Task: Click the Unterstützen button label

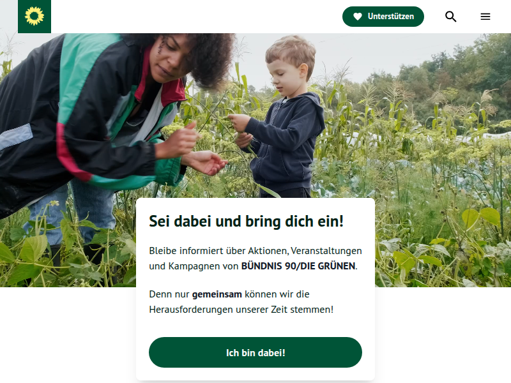Action: pyautogui.click(x=391, y=17)
